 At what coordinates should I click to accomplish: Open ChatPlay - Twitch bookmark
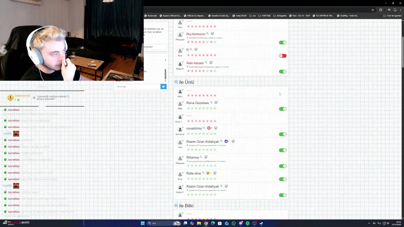click(348, 16)
